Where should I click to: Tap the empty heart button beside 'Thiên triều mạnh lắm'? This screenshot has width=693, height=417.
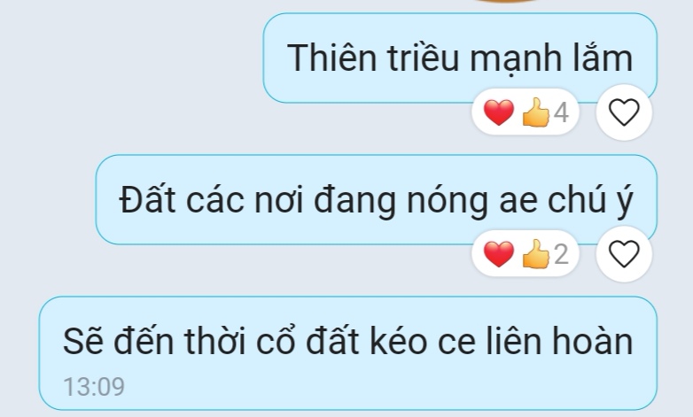[624, 112]
